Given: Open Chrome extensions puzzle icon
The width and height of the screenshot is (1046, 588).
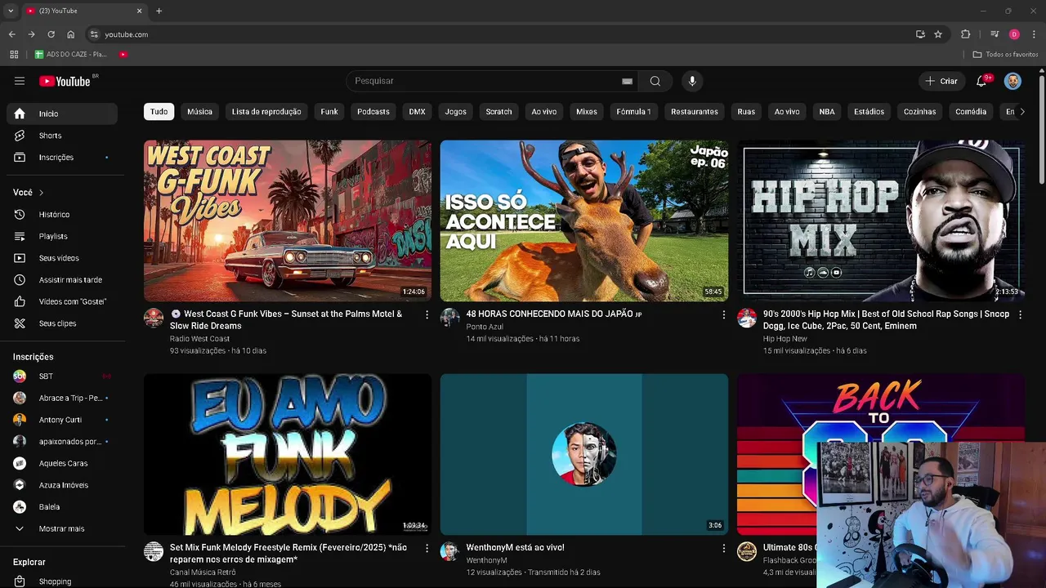Looking at the screenshot, I should (x=966, y=34).
